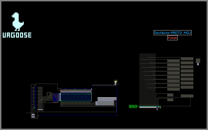208x130 pixels.
Task: Toggle the small switch under the isolated gray block
Action: tap(198, 64)
